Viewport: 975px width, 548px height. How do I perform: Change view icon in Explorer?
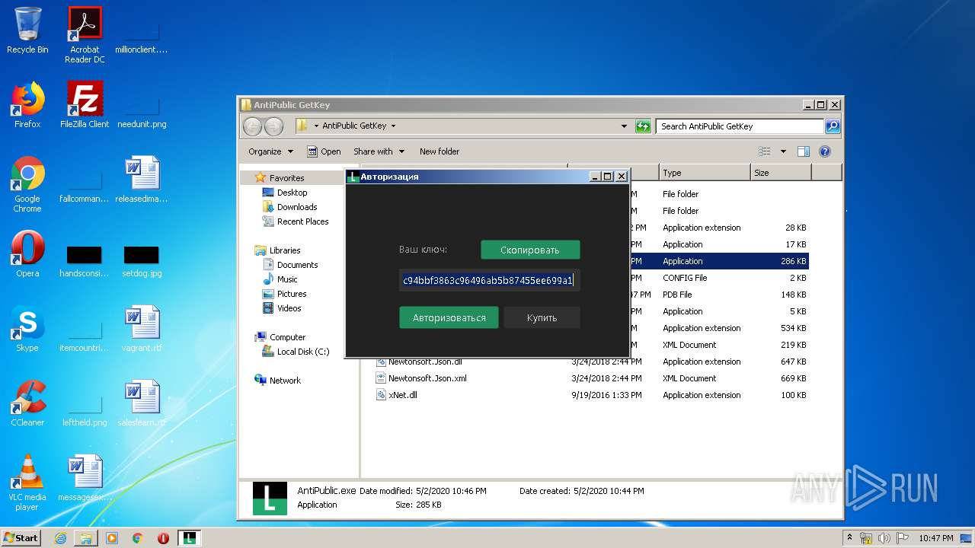765,151
